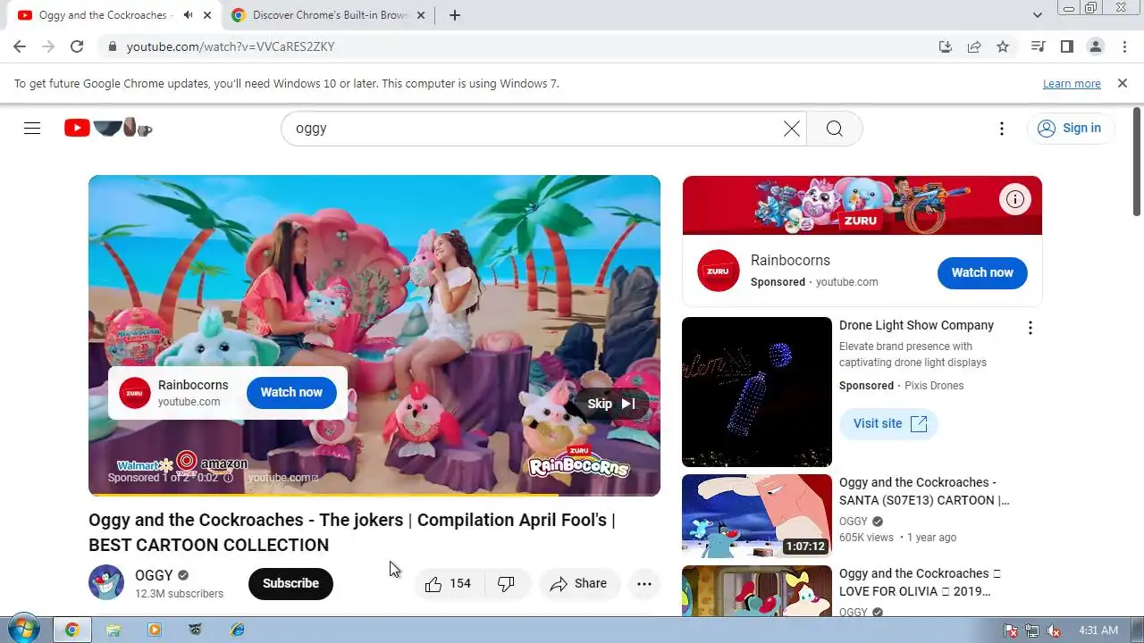Image resolution: width=1144 pixels, height=643 pixels.
Task: Open the OGGY channel avatar
Action: pyautogui.click(x=106, y=582)
